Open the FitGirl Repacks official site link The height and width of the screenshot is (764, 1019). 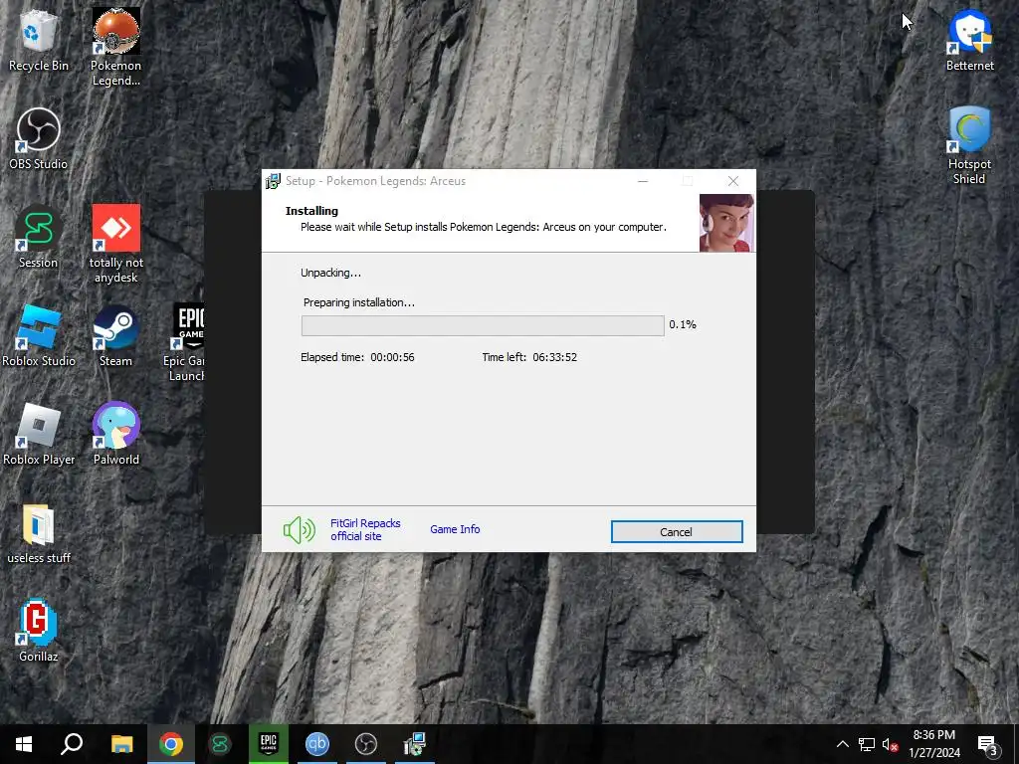coord(365,529)
